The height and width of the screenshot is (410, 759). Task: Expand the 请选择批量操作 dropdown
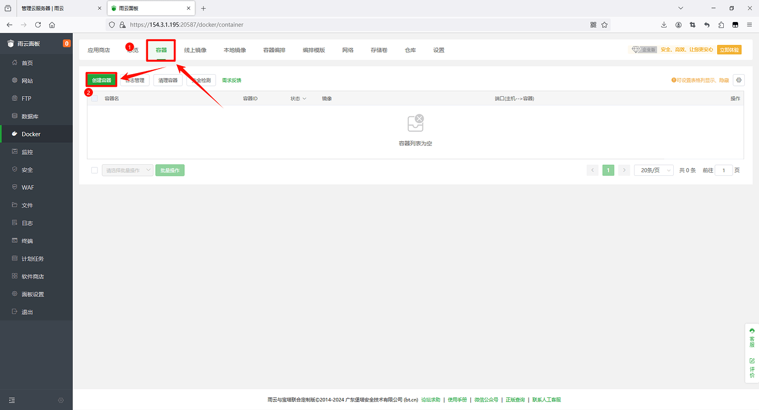127,170
